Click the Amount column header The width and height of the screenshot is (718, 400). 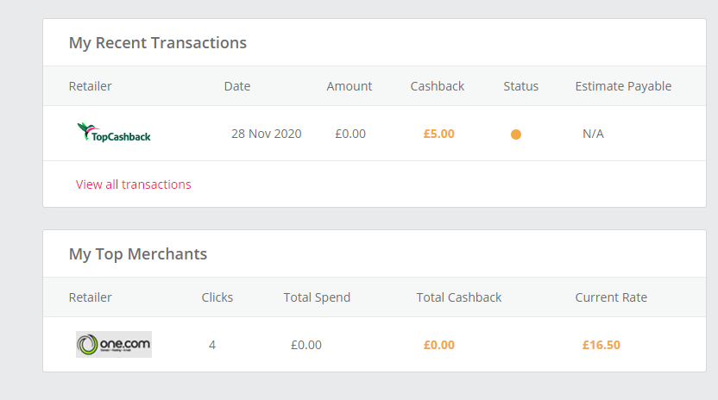point(350,86)
